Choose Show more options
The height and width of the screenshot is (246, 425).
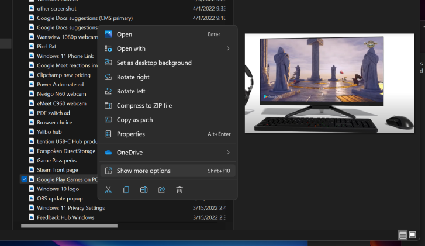[143, 171]
